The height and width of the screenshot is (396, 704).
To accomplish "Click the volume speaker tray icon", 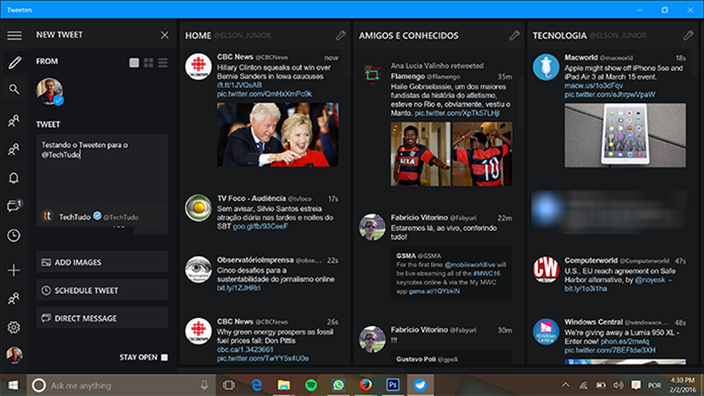I will (618, 385).
